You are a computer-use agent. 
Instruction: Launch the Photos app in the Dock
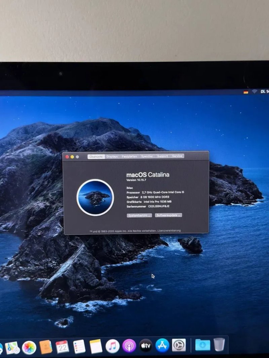(x=29, y=348)
